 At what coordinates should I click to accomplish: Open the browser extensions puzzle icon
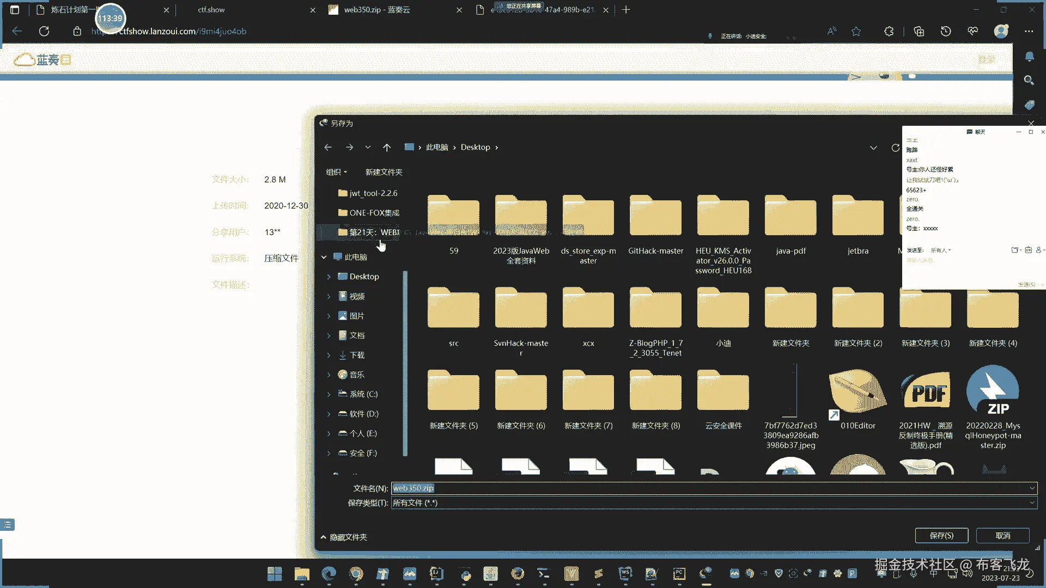(x=889, y=31)
